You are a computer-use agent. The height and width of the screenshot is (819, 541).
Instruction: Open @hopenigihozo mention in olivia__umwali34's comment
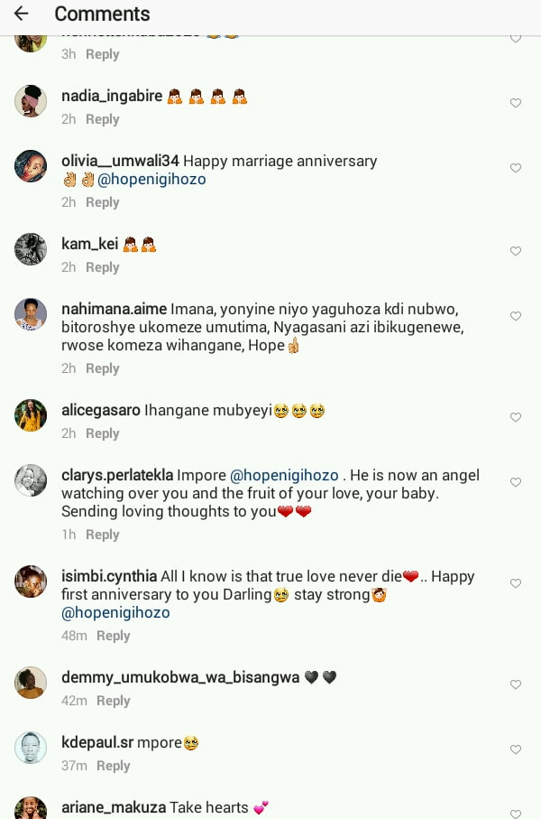(x=151, y=180)
